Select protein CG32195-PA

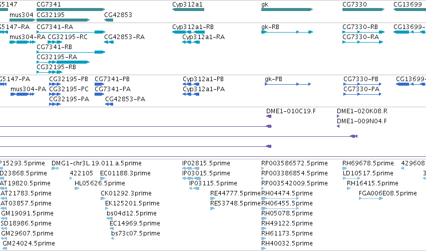coord(55,104)
